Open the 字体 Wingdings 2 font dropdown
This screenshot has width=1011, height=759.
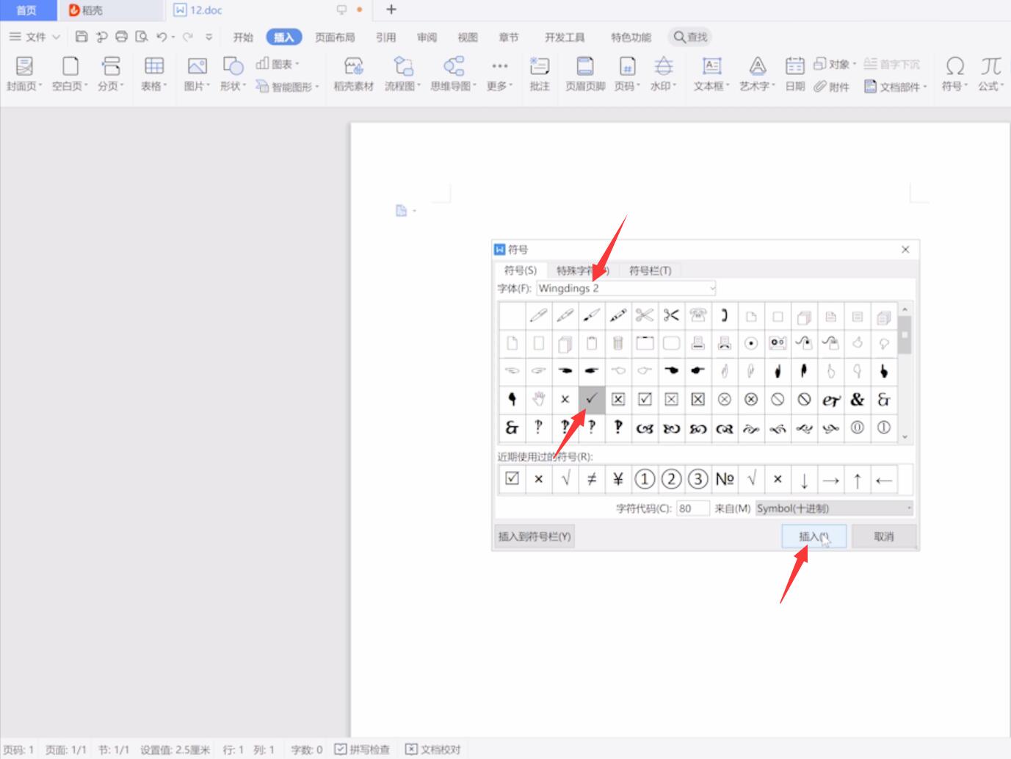click(x=626, y=288)
